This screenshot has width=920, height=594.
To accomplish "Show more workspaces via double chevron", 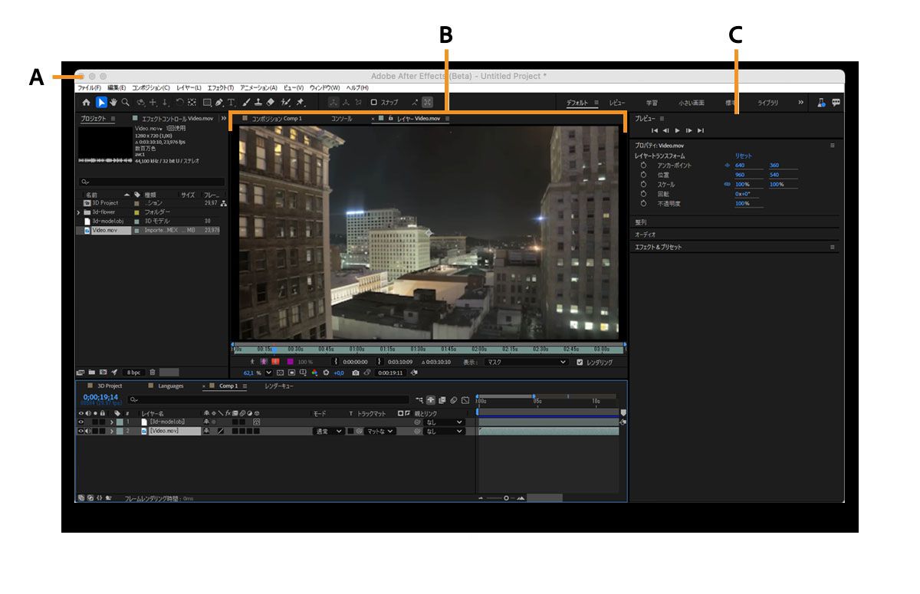I will point(800,102).
